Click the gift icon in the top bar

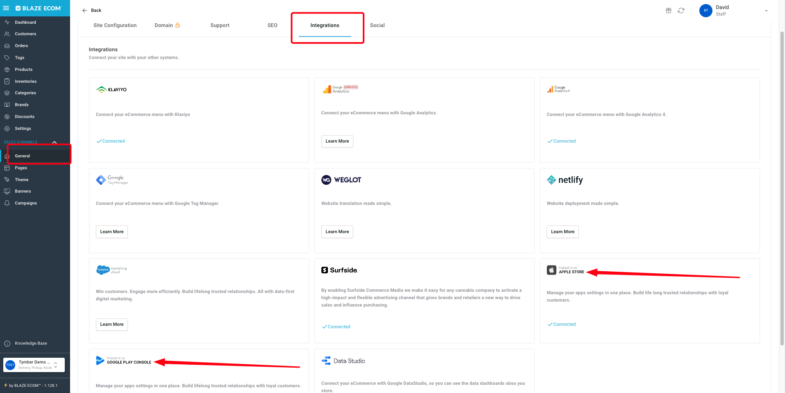(x=668, y=10)
